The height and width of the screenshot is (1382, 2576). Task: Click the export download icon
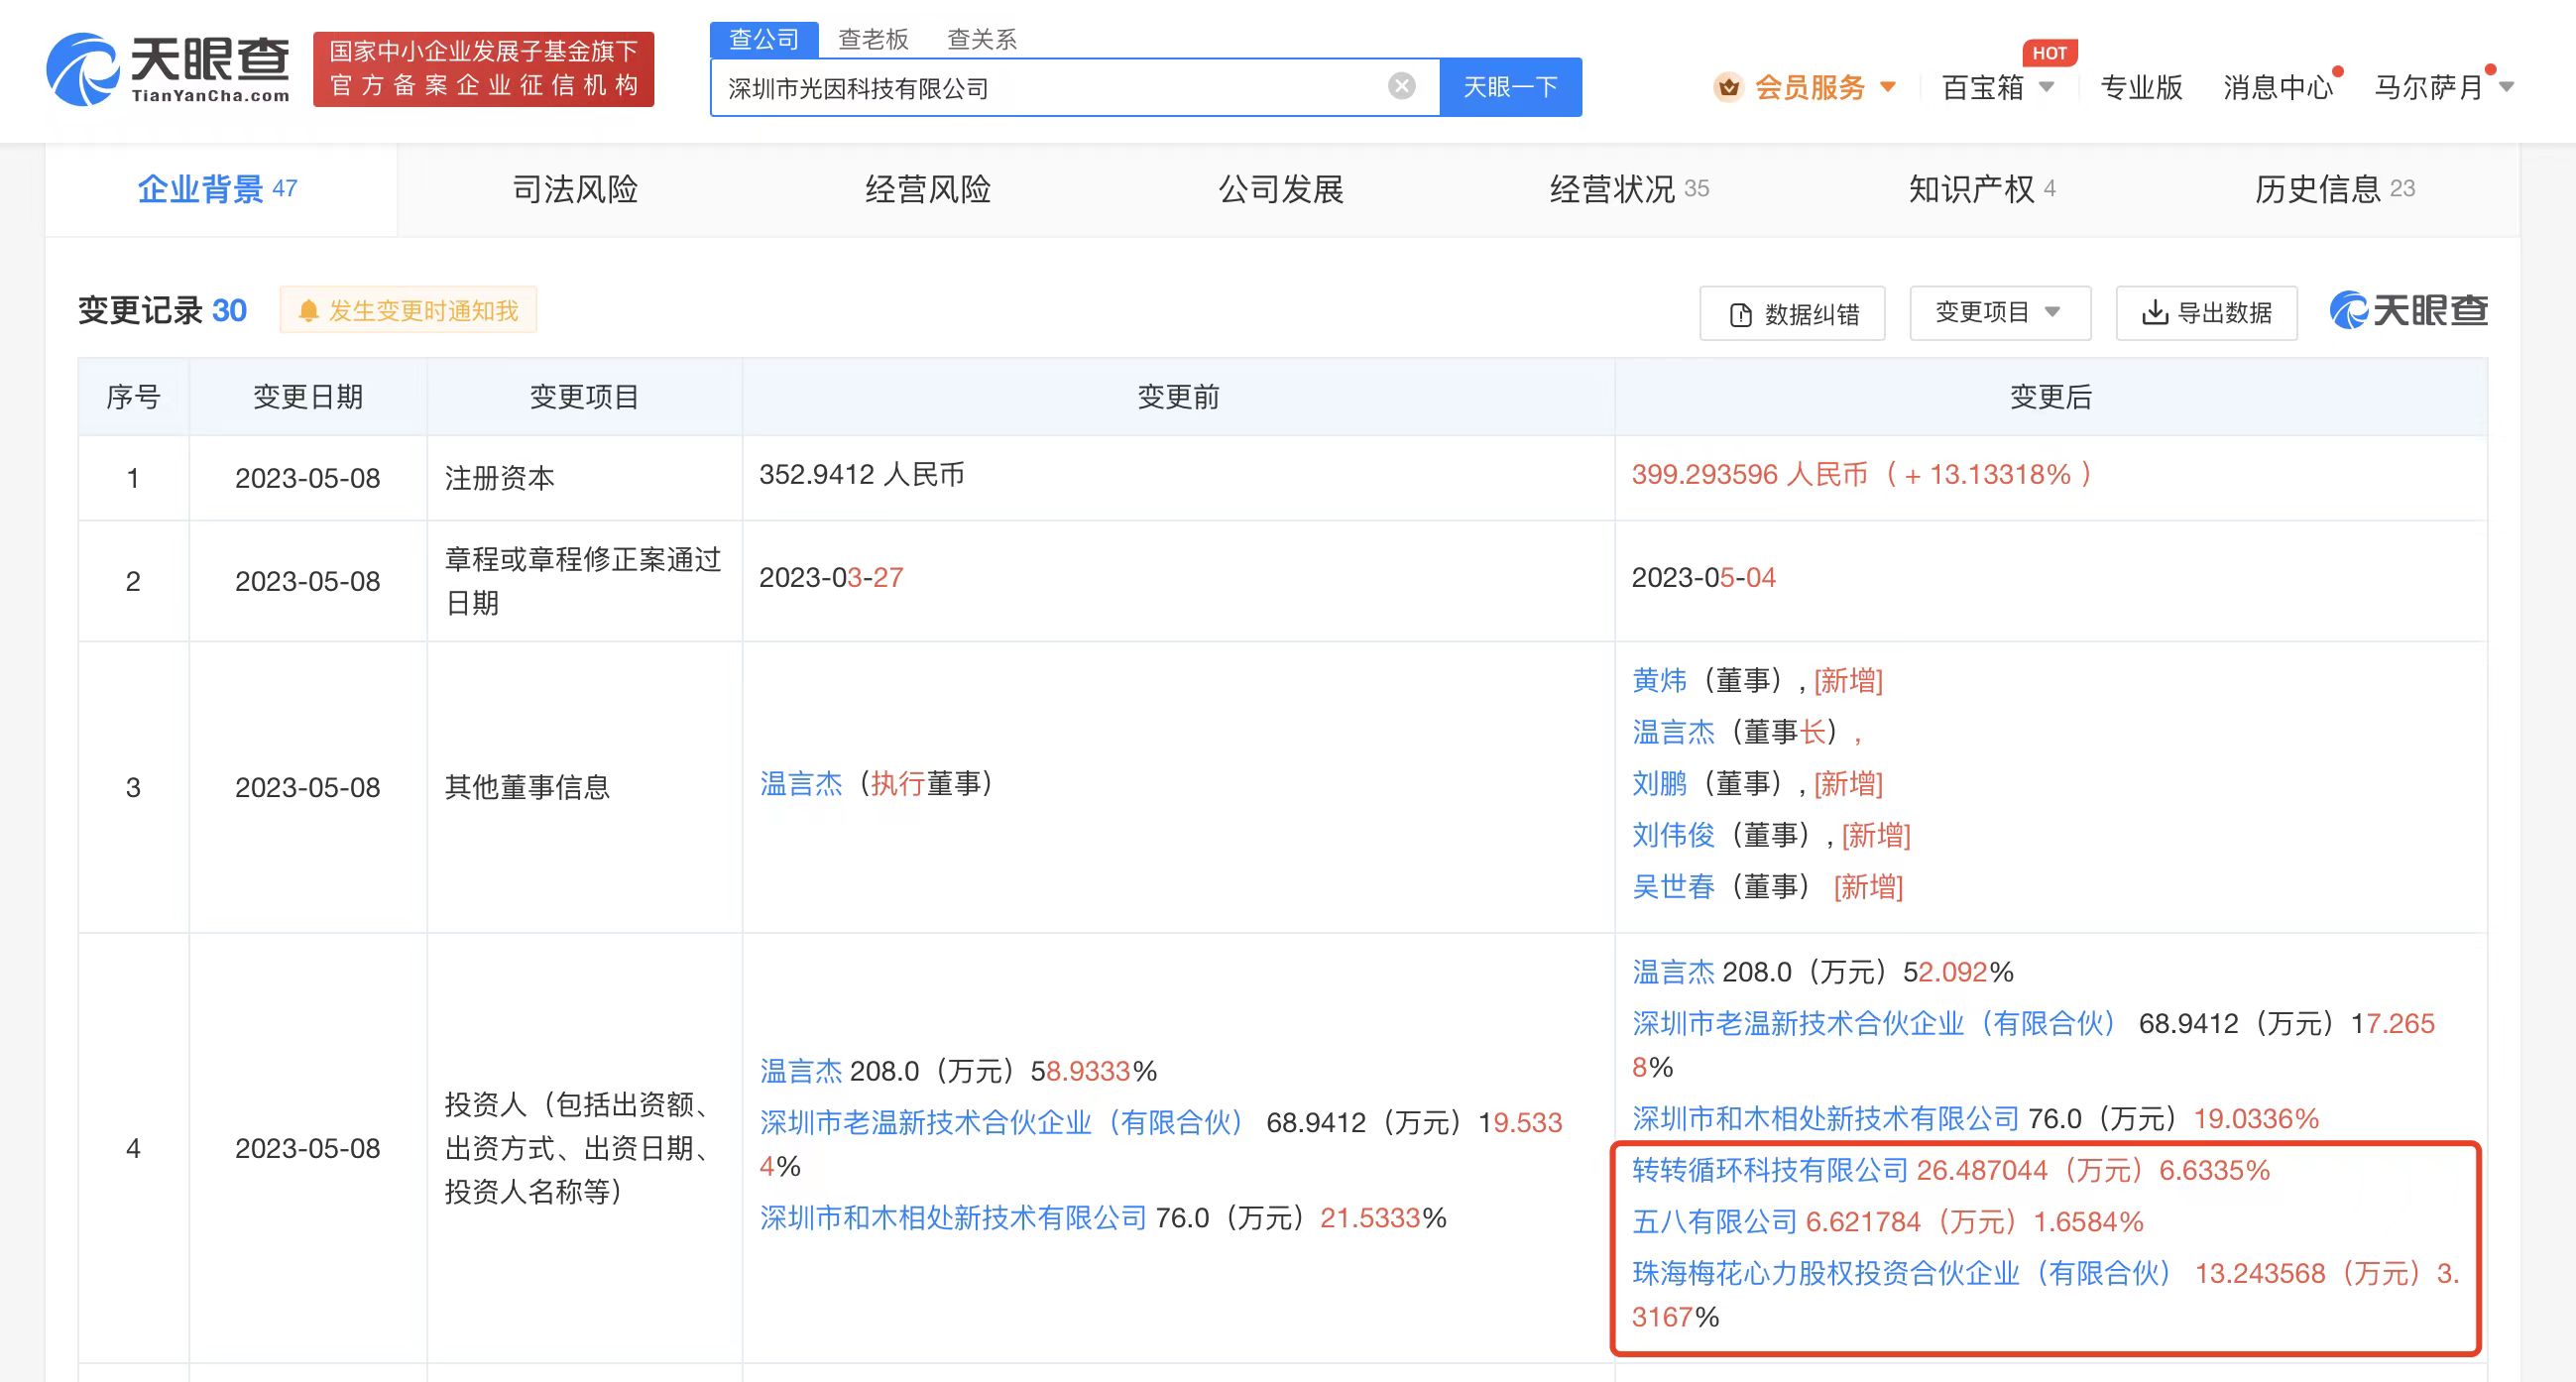[x=2154, y=313]
